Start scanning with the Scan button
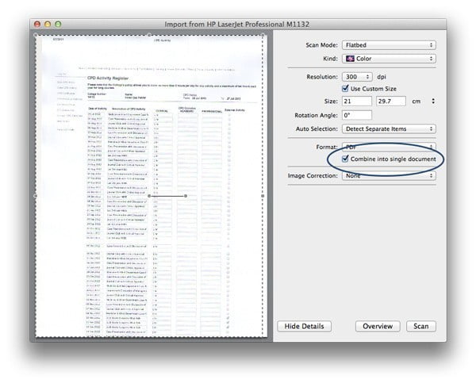 click(x=421, y=326)
